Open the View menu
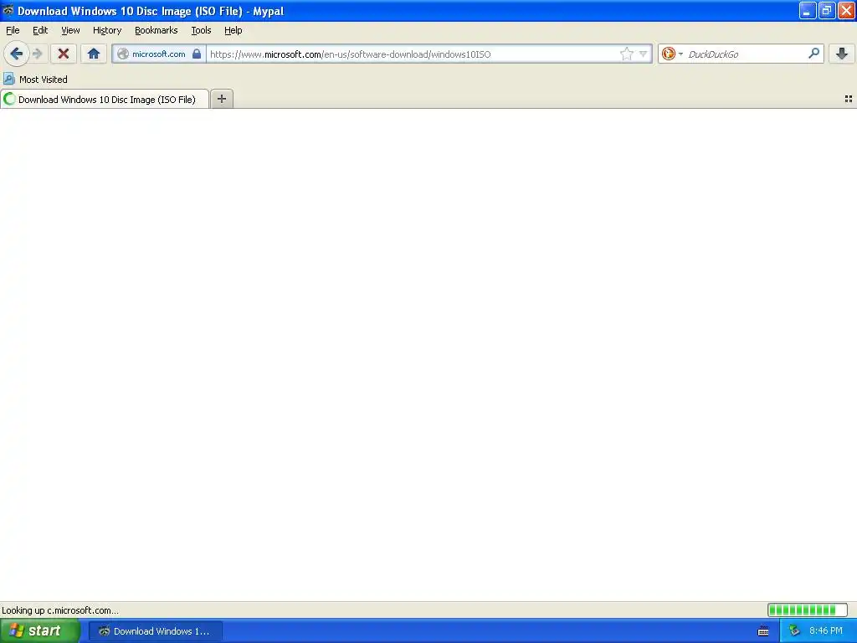 tap(70, 30)
